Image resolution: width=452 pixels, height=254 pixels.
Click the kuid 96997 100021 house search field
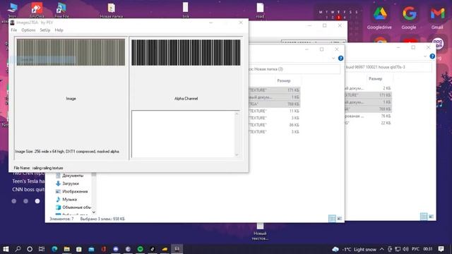(x=388, y=67)
